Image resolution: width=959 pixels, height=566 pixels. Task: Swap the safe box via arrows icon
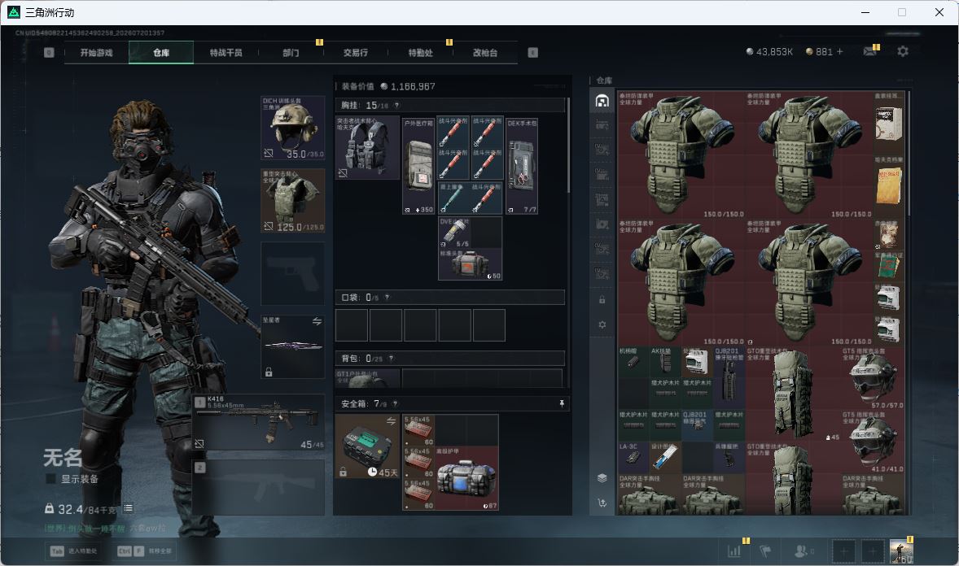pos(391,421)
